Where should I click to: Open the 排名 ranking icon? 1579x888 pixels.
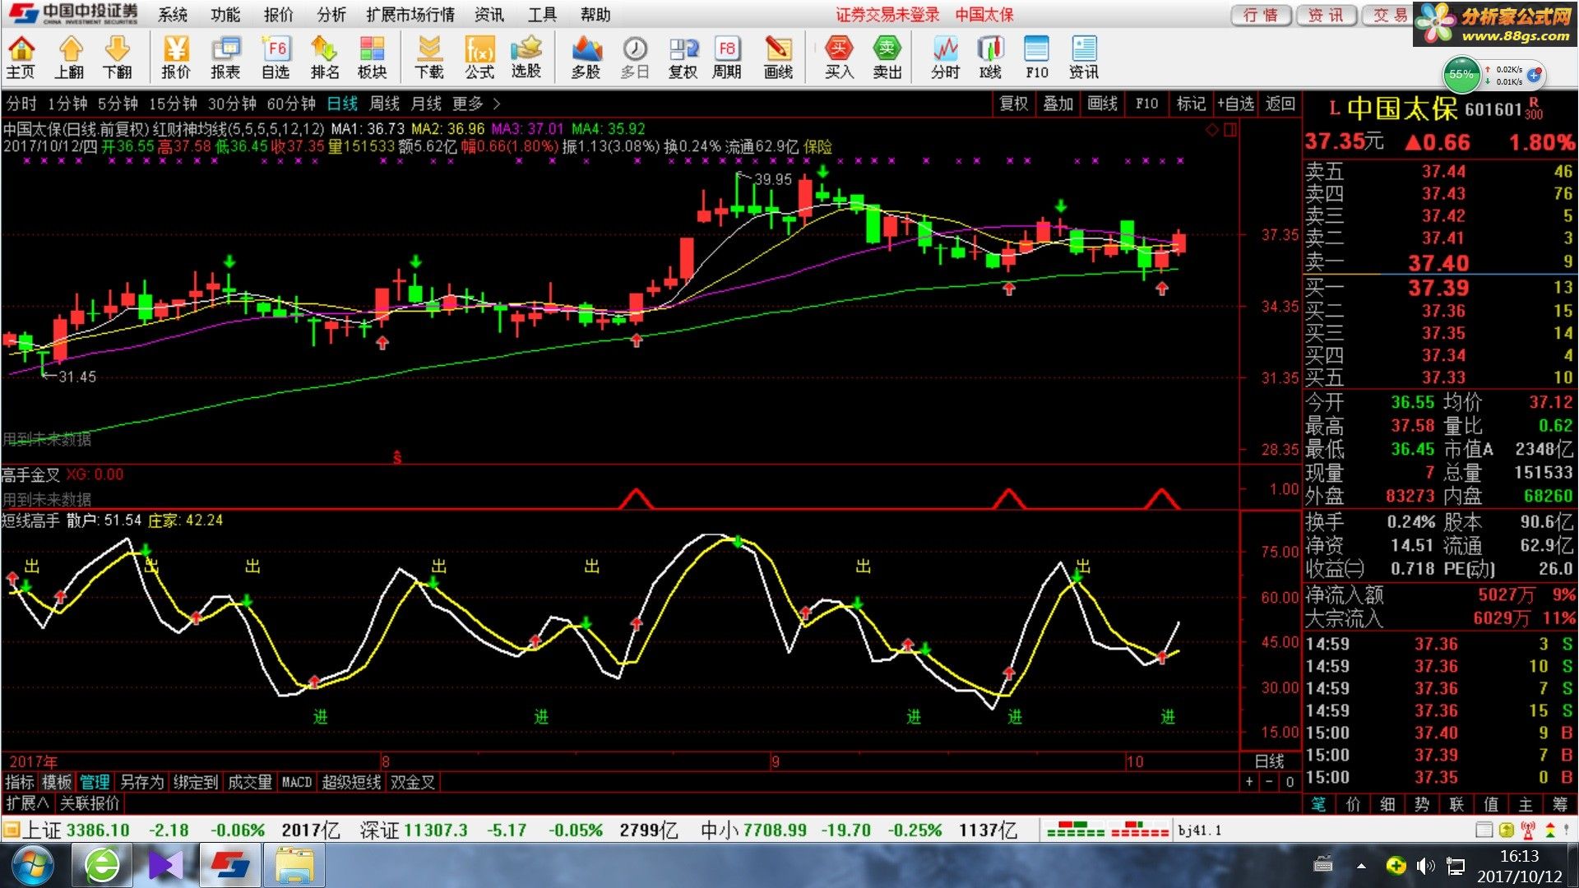coord(325,58)
